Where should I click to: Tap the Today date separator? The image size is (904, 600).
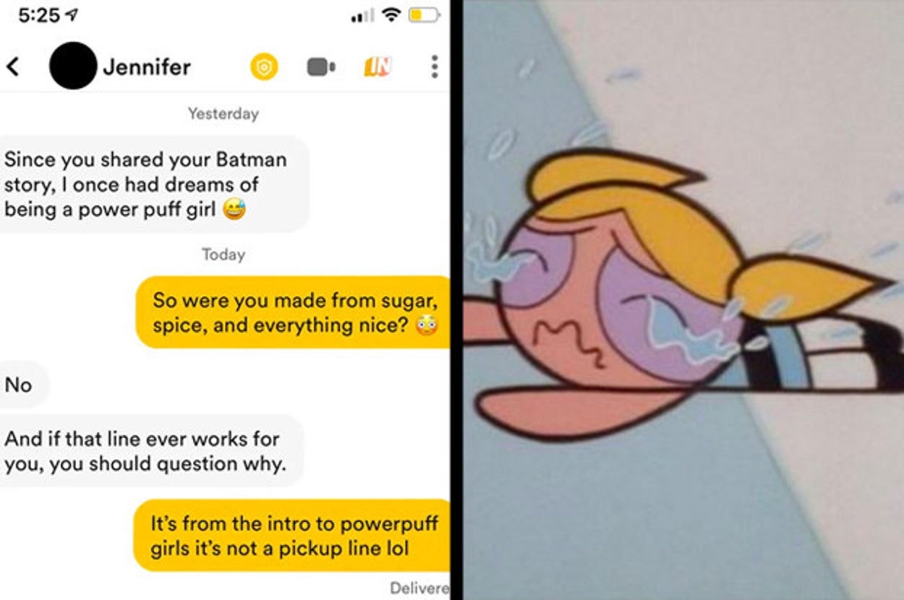point(223,254)
